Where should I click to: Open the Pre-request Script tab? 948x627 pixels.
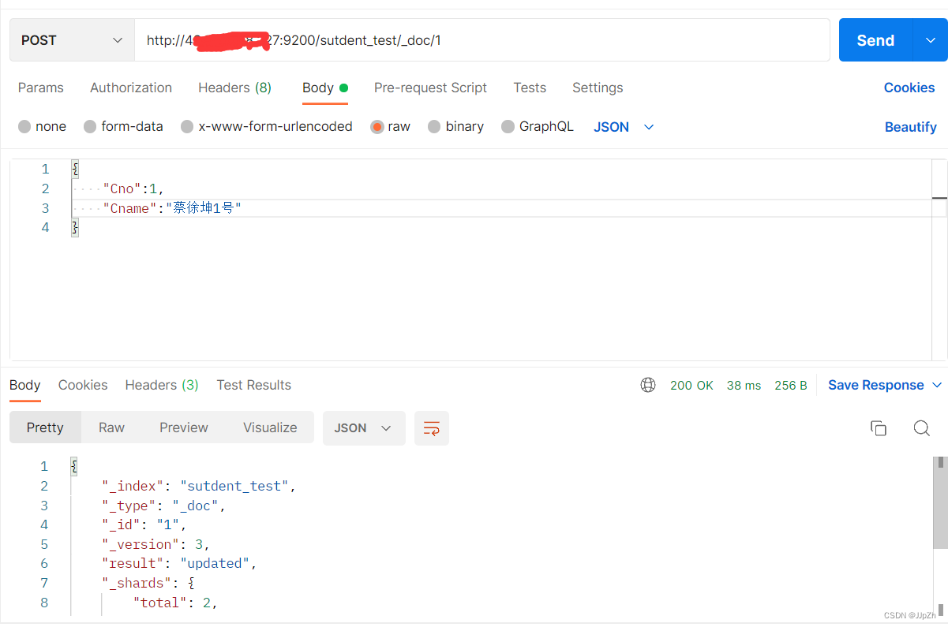430,88
